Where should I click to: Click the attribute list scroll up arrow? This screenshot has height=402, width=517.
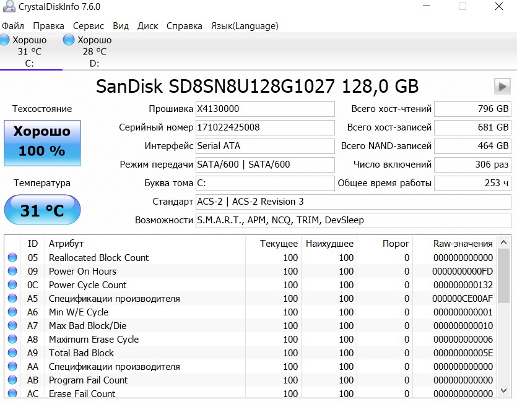point(503,242)
